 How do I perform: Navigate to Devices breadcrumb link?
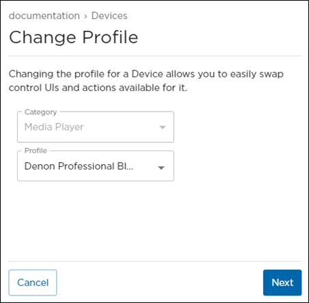click(109, 16)
